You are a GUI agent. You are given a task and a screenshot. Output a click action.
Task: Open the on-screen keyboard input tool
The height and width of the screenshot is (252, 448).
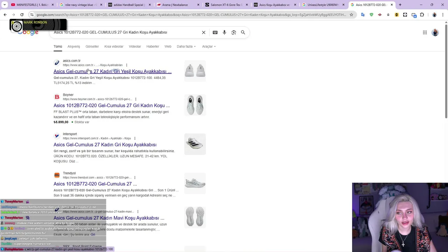(x=215, y=32)
